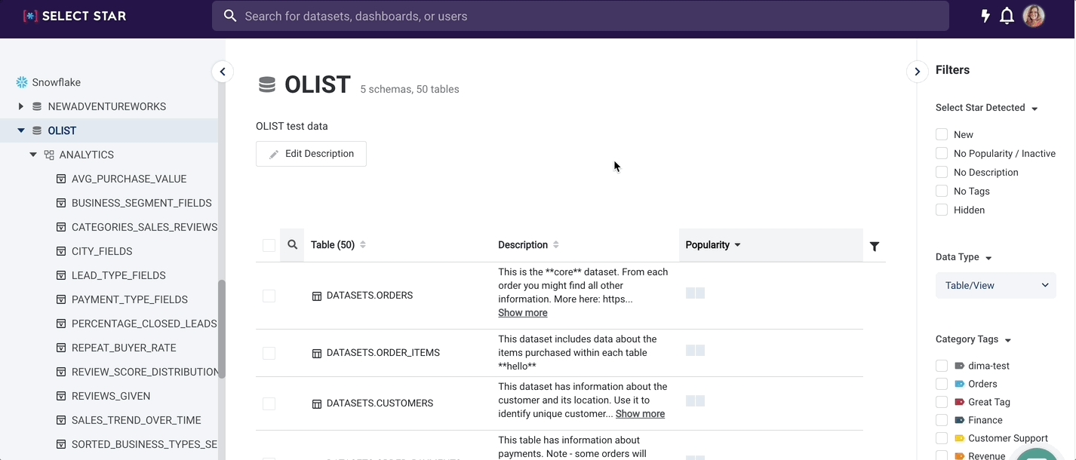
Task: Open the user profile avatar
Action: [x=1033, y=16]
